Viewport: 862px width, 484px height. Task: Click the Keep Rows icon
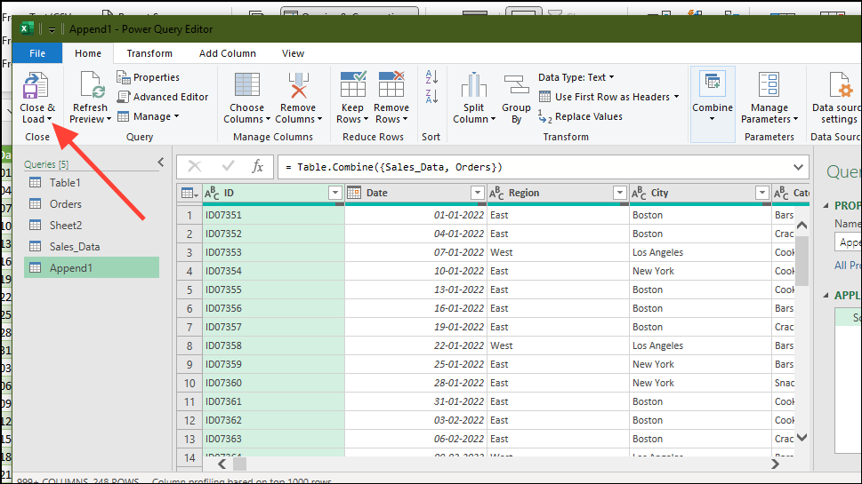tap(353, 85)
